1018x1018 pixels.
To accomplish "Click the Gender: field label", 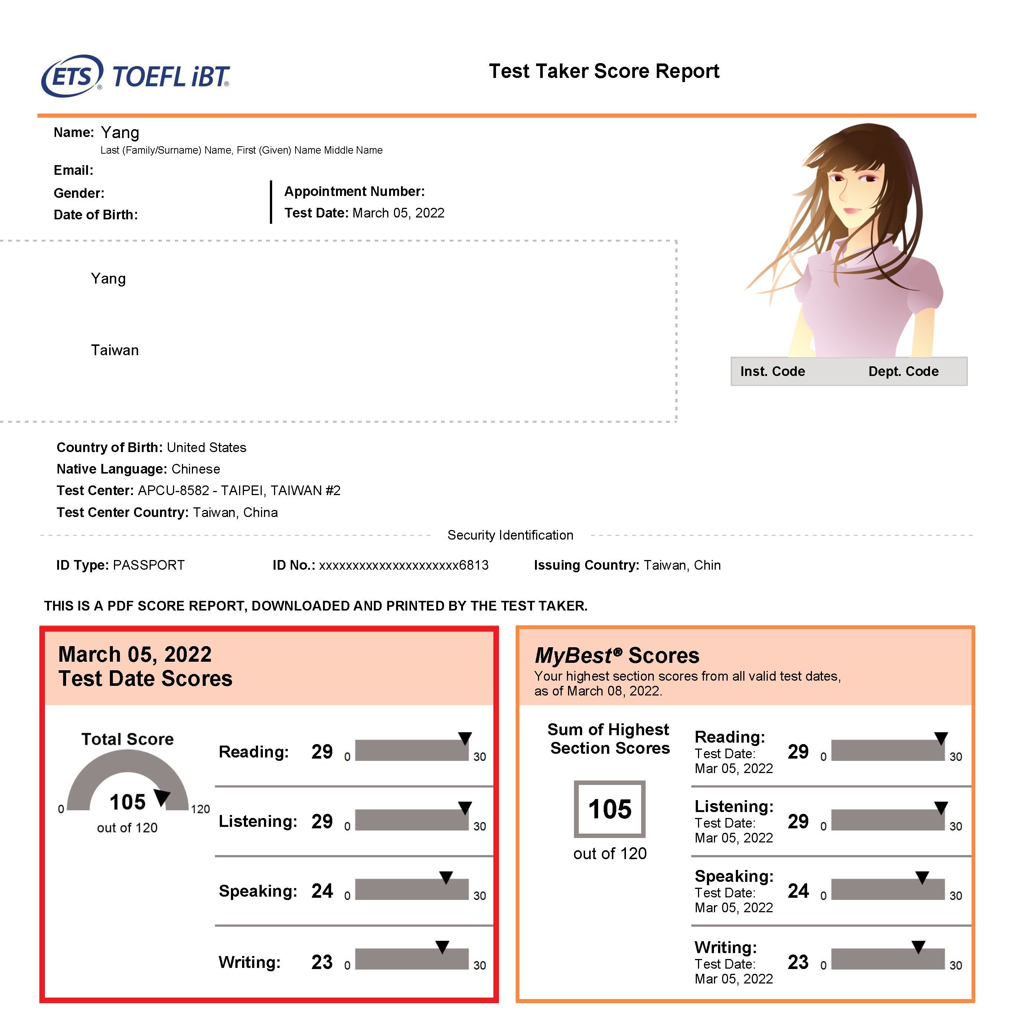I will (79, 193).
